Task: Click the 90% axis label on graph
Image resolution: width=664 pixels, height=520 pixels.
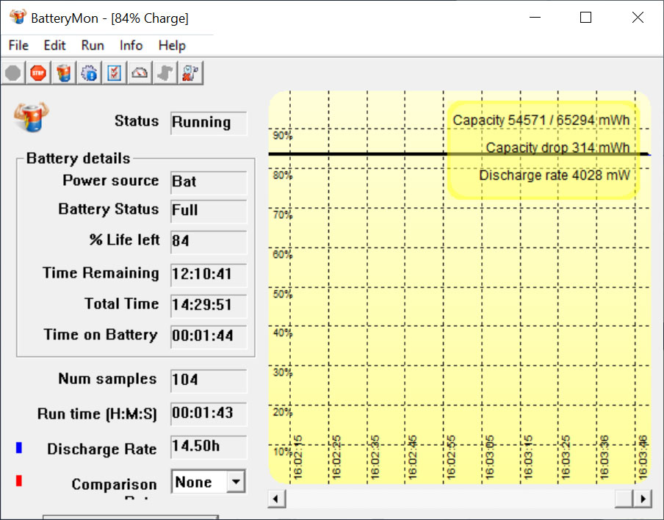Action: click(x=283, y=135)
